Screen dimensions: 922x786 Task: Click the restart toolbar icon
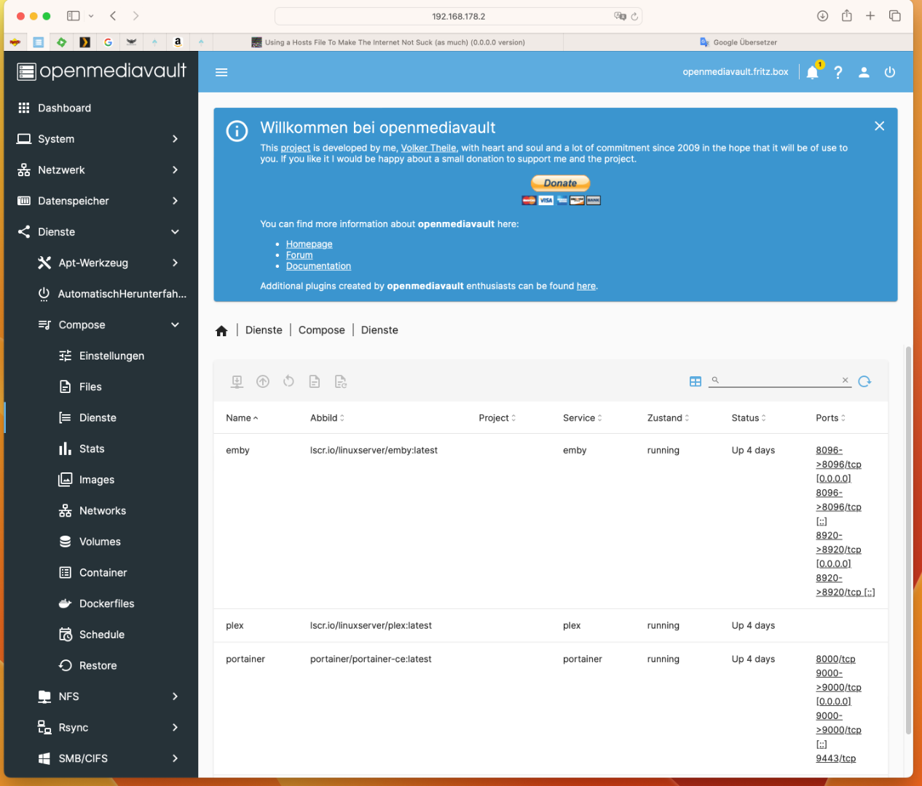[x=288, y=381]
